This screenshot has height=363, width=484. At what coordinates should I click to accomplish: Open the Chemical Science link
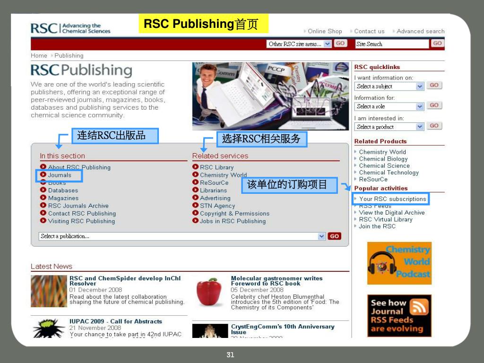pos(384,165)
